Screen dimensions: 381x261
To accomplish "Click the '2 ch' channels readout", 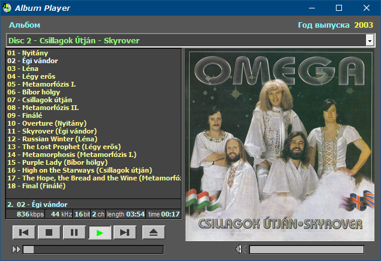I will click(98, 214).
